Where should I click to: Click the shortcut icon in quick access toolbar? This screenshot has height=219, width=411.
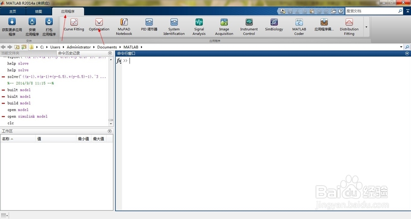[x=283, y=11]
